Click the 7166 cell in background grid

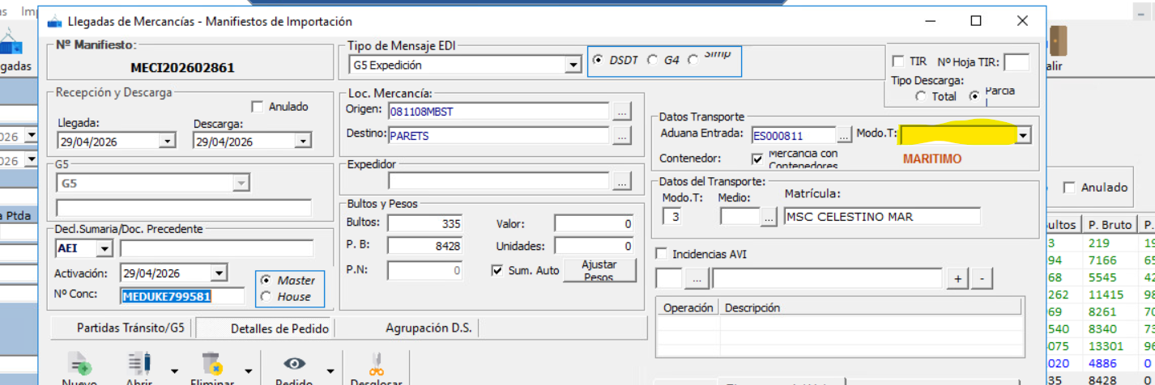point(1103,259)
